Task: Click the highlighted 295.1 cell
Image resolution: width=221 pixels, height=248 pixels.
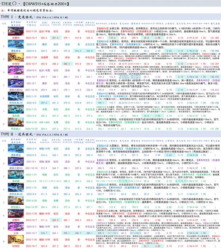Action: pos(67,233)
